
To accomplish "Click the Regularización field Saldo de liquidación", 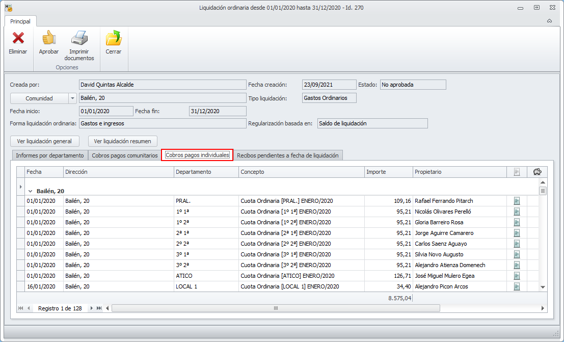I will click(372, 123).
